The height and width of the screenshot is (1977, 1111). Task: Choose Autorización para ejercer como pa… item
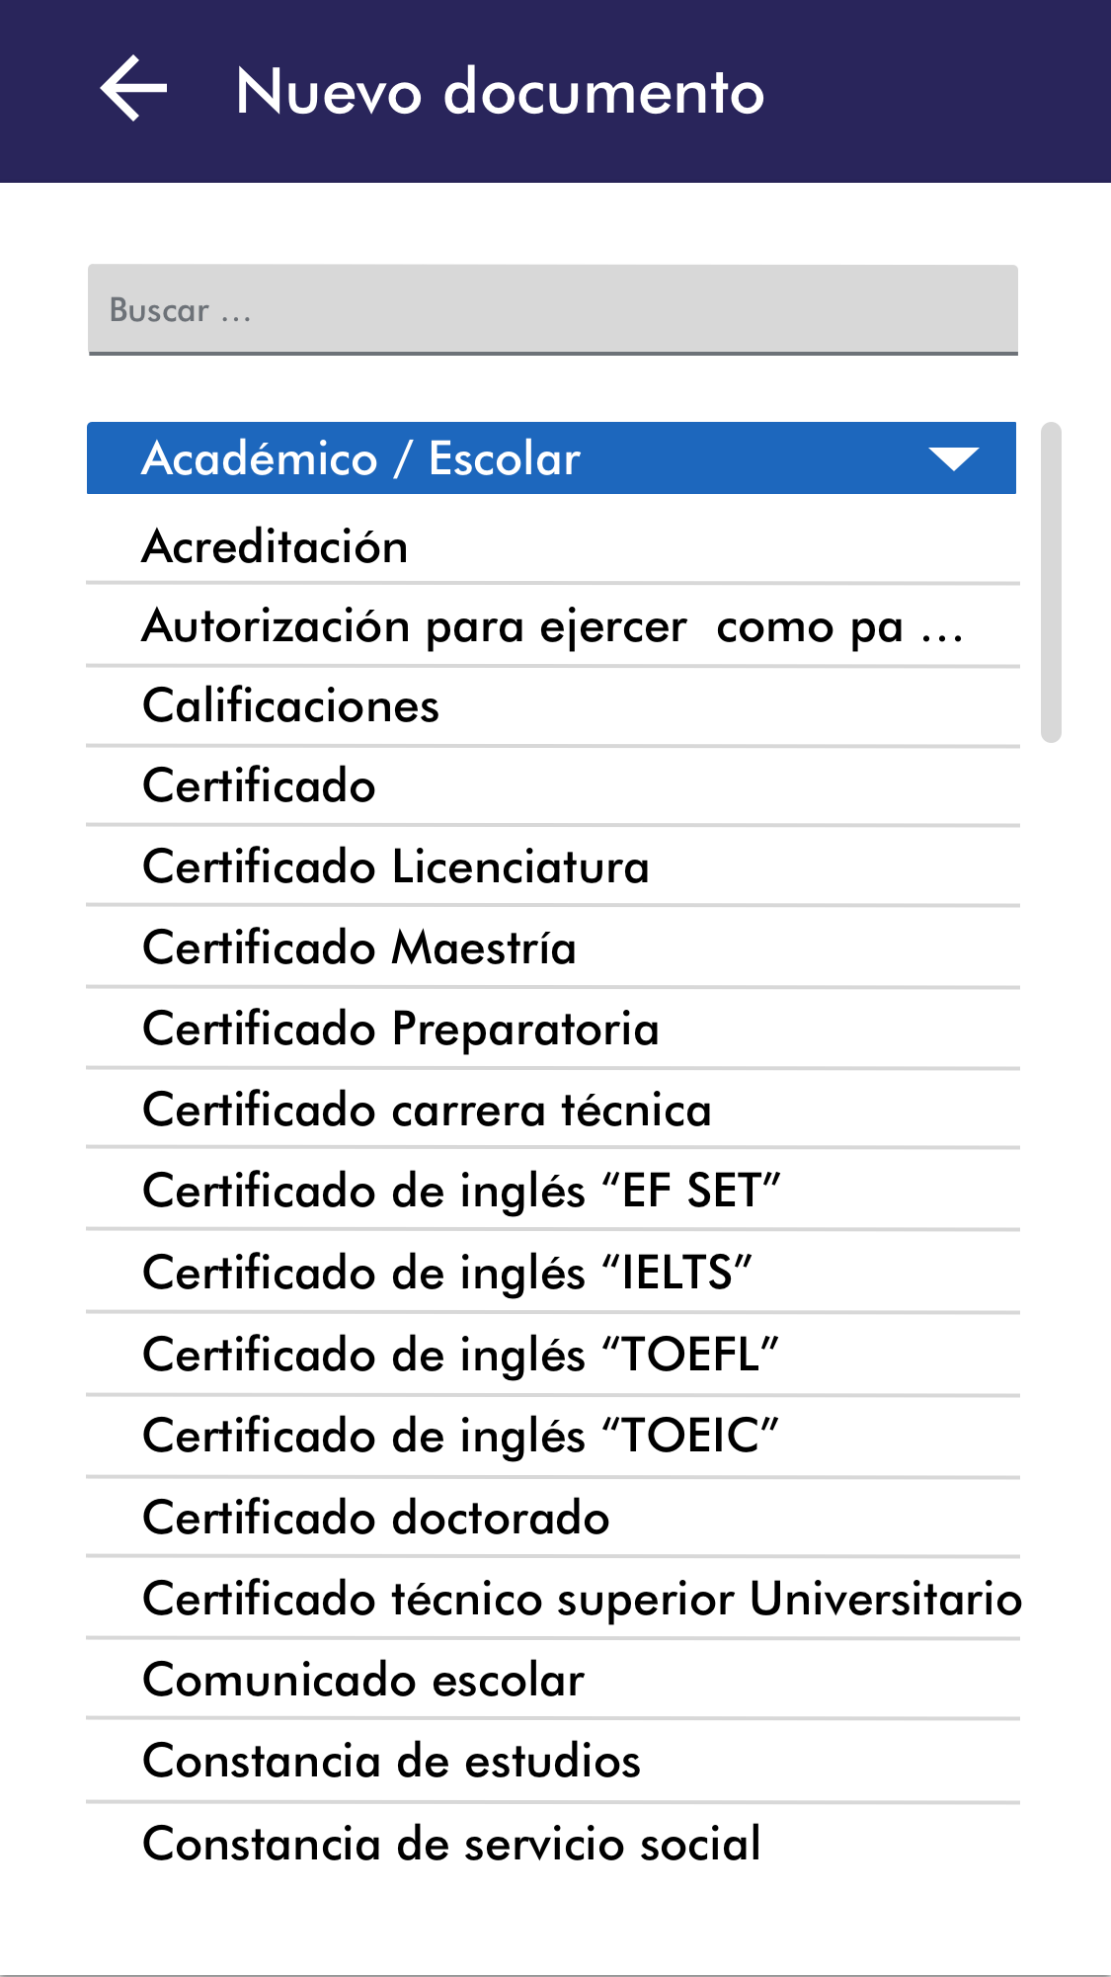tap(552, 626)
